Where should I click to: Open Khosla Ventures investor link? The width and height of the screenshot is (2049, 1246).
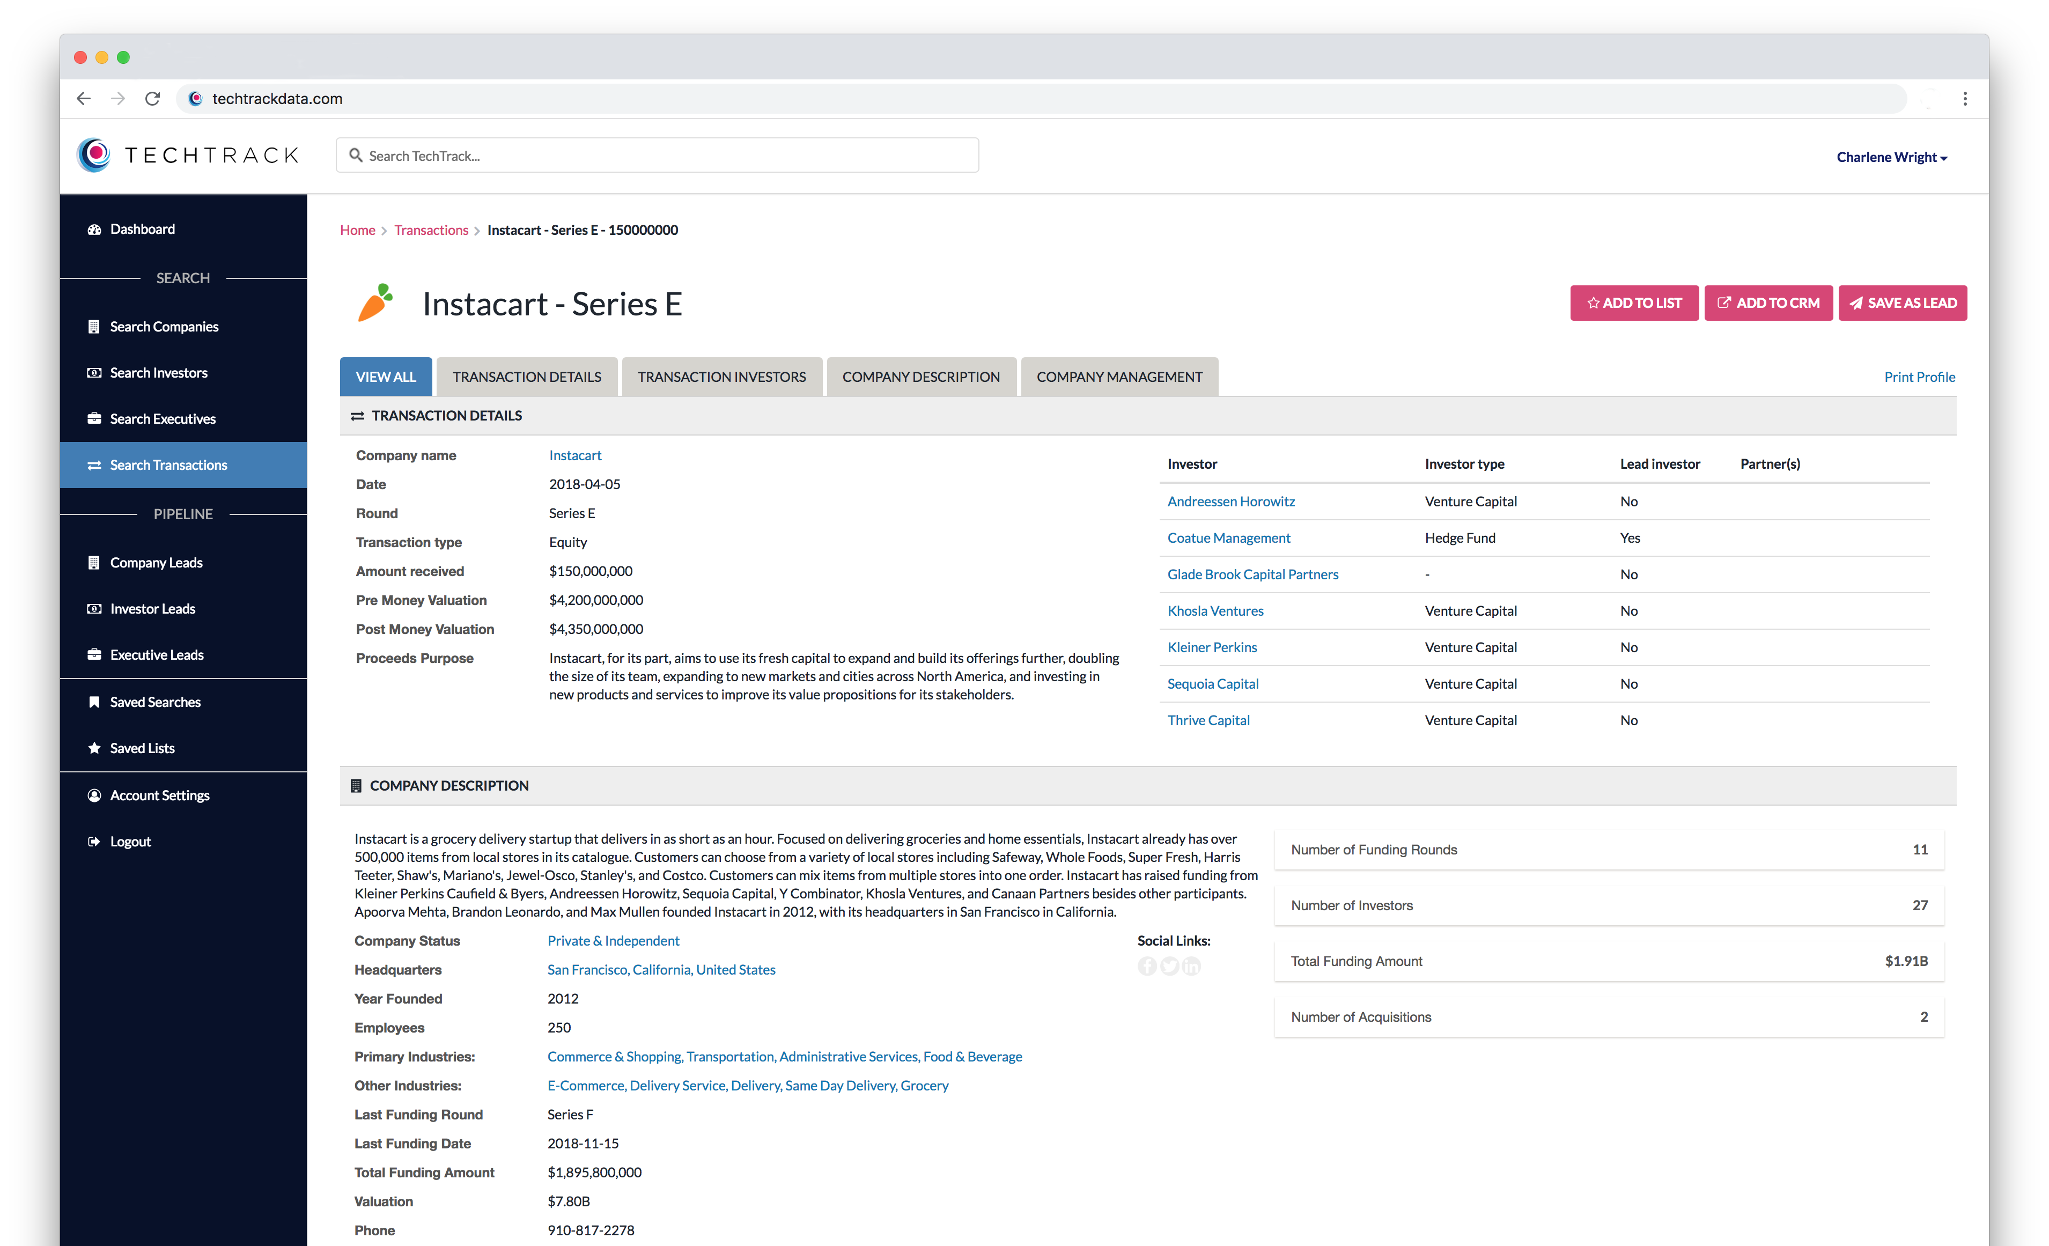coord(1215,611)
